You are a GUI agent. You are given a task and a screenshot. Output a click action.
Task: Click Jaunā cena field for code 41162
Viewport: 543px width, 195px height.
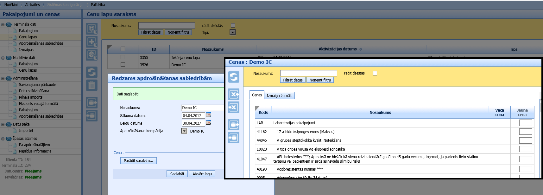[525, 132]
